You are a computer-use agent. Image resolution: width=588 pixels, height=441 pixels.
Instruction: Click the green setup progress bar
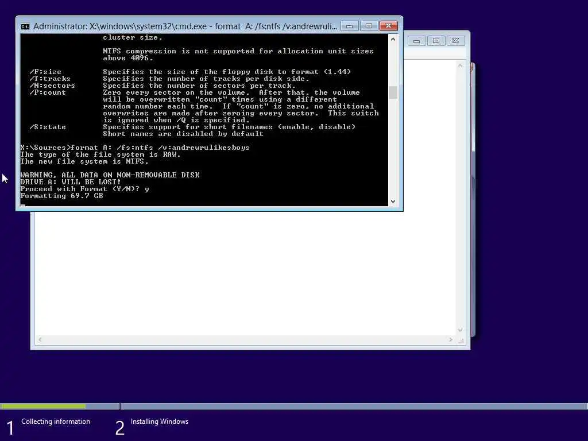[42, 406]
